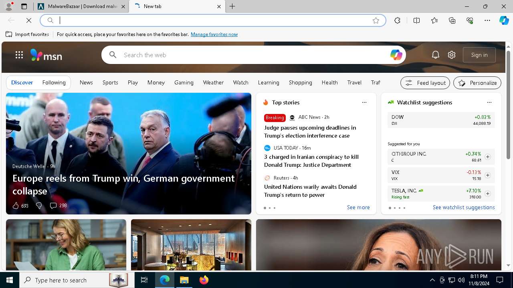Open a new browser tab
The height and width of the screenshot is (288, 513).
tap(232, 6)
